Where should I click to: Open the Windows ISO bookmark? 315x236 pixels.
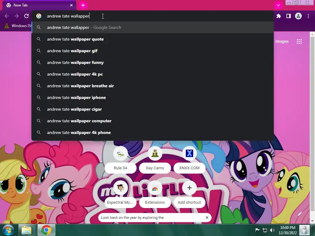tap(18, 26)
